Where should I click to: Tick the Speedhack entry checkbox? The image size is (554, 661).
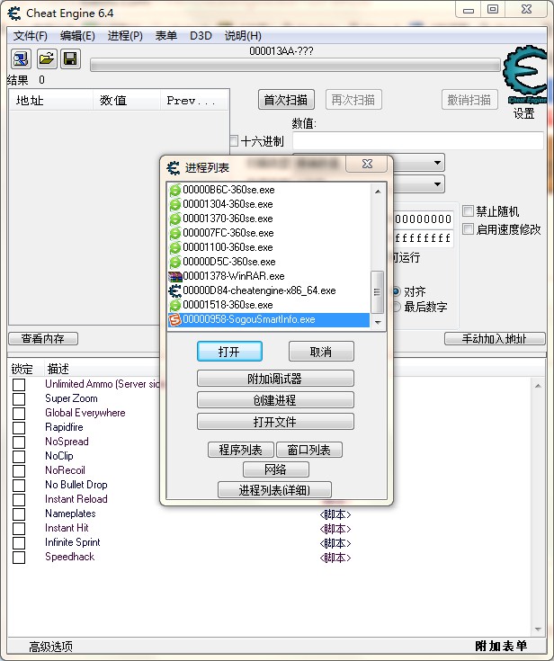[19, 557]
